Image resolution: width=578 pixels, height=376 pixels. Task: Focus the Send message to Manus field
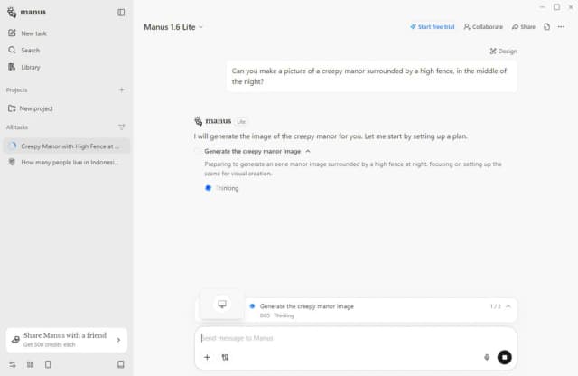tap(355, 338)
